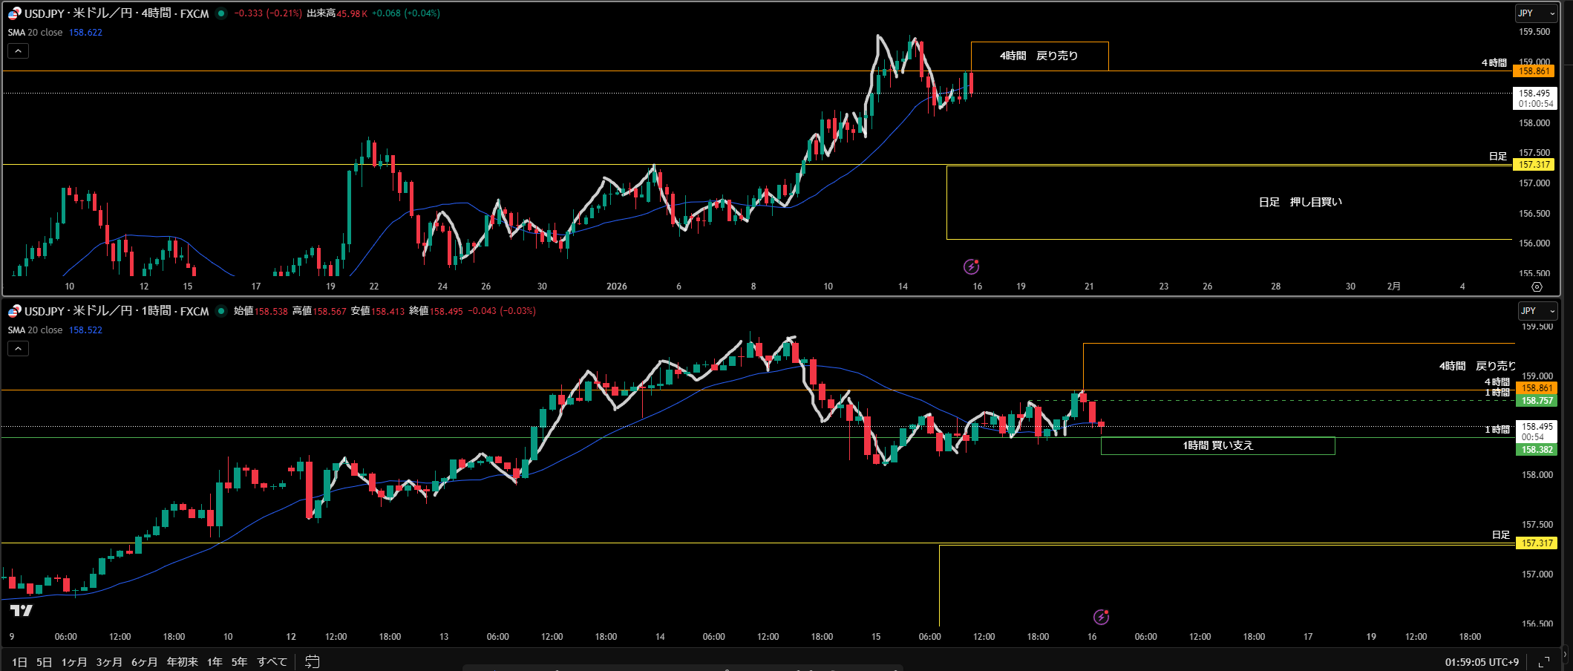Screen dimensions: 1573x671
Task: Open the JPY currency dropdown on upper chart
Action: tap(1536, 13)
